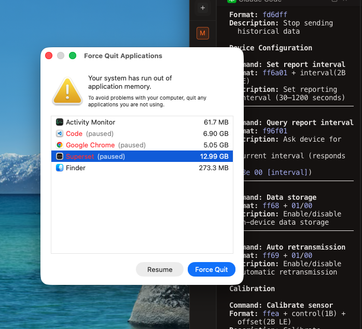Image resolution: width=362 pixels, height=329 pixels.
Task: Select Activity Monitor in the app list
Action: [x=142, y=122]
